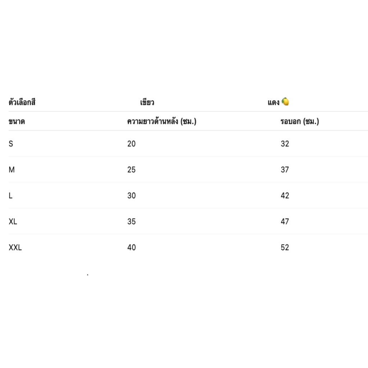The image size is (368, 368).
Task: Select the S size row label
Action: [11, 144]
